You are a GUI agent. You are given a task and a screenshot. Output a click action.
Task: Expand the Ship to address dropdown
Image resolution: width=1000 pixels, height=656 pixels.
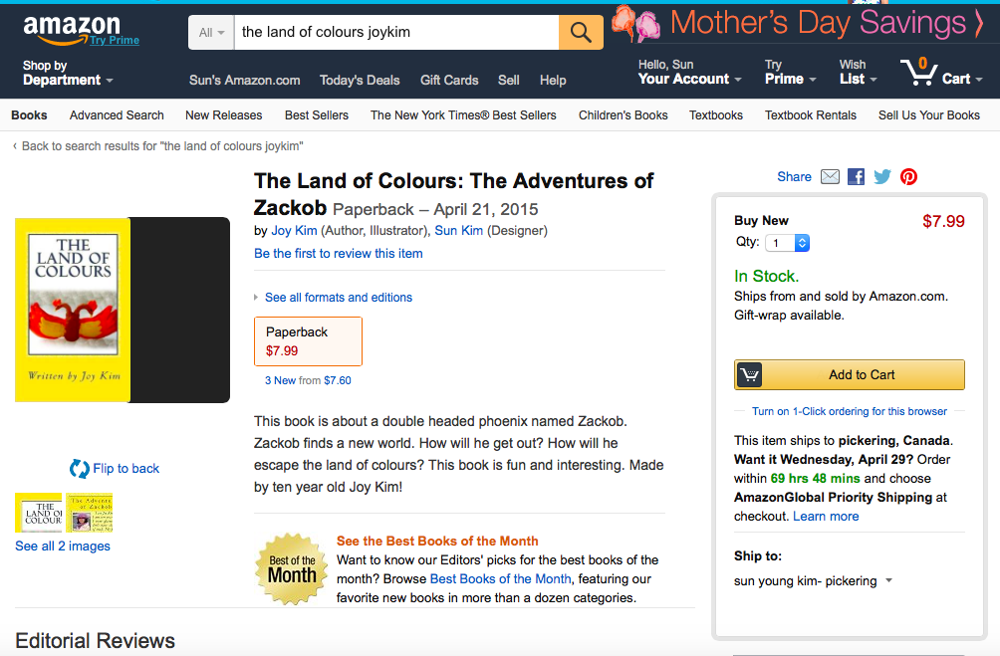tap(888, 580)
